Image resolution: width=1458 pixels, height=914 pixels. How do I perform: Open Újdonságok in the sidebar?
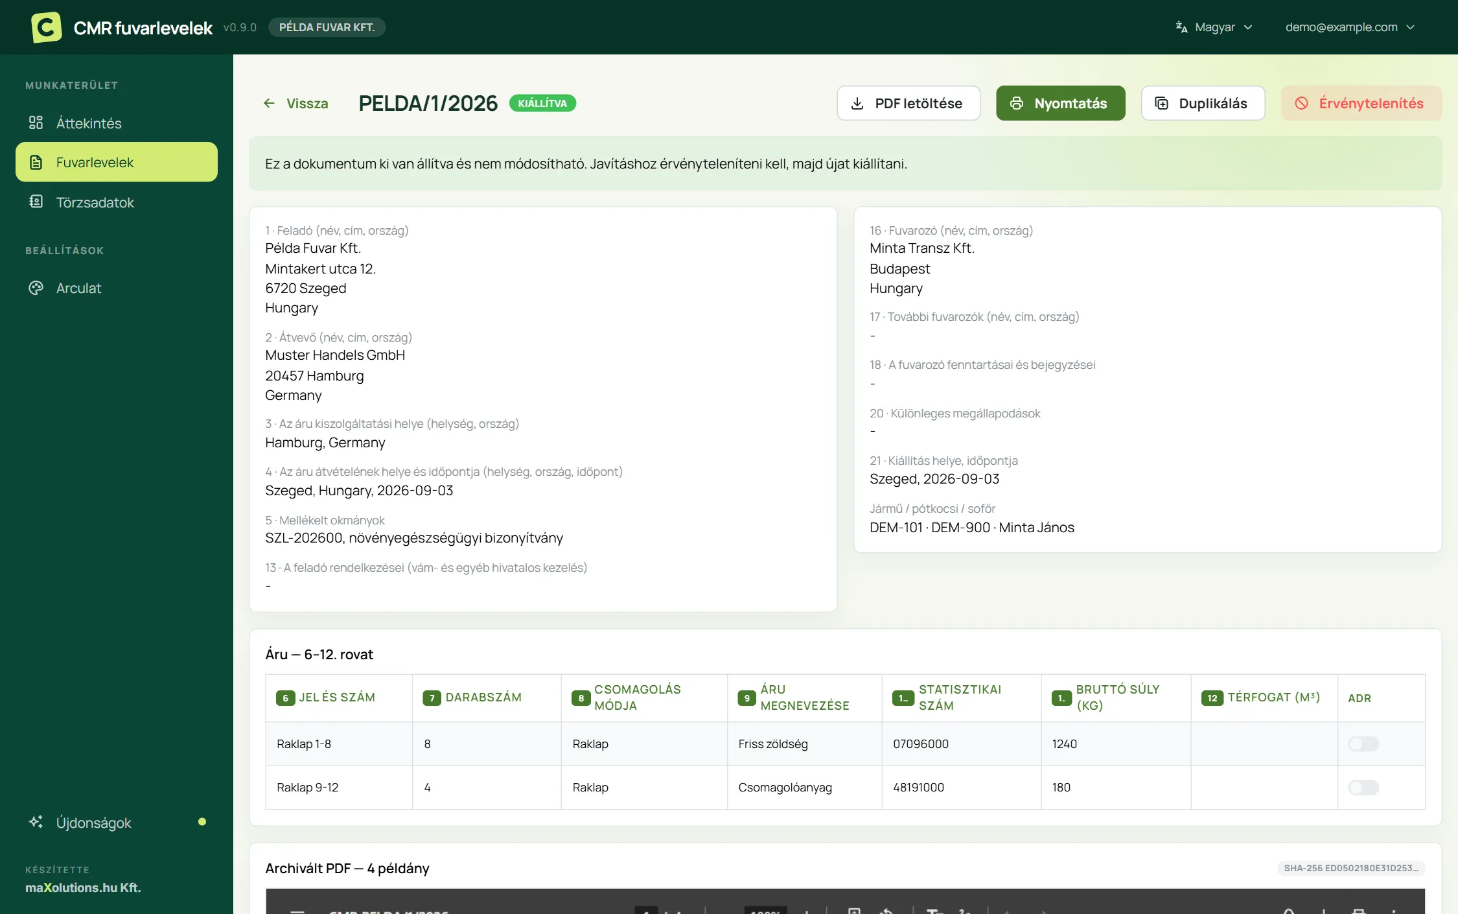117,822
